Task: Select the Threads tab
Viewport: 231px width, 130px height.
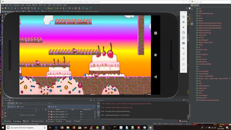Action: 22,106
